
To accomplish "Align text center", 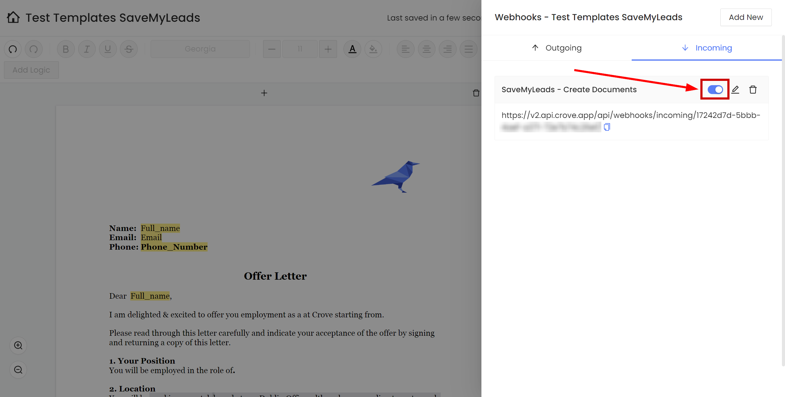I will click(427, 49).
